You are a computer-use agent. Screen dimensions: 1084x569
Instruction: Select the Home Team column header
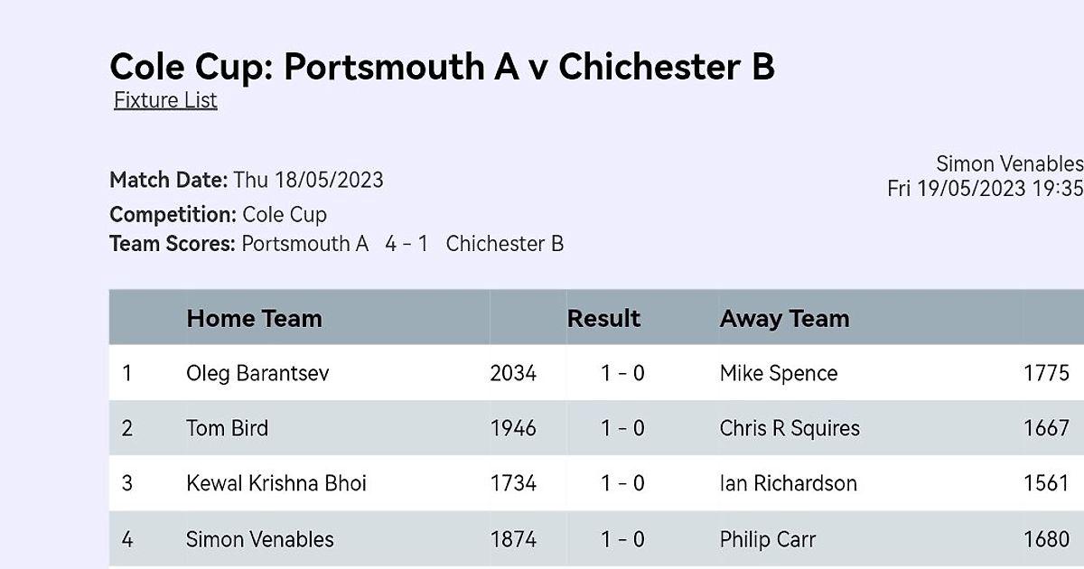pyautogui.click(x=254, y=319)
